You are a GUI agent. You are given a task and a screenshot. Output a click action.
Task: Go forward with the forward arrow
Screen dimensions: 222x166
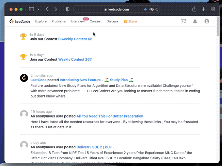click(55, 9)
